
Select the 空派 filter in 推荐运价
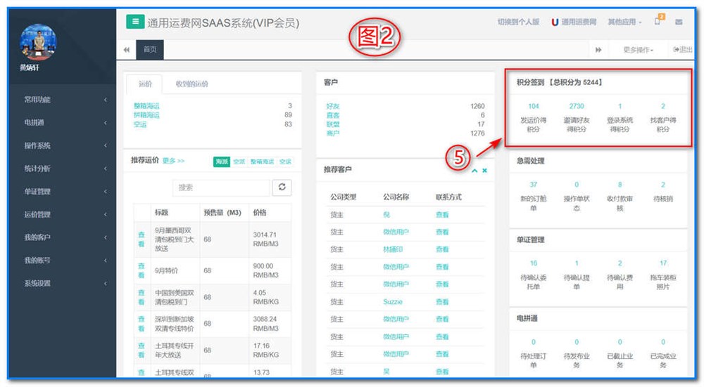click(239, 162)
